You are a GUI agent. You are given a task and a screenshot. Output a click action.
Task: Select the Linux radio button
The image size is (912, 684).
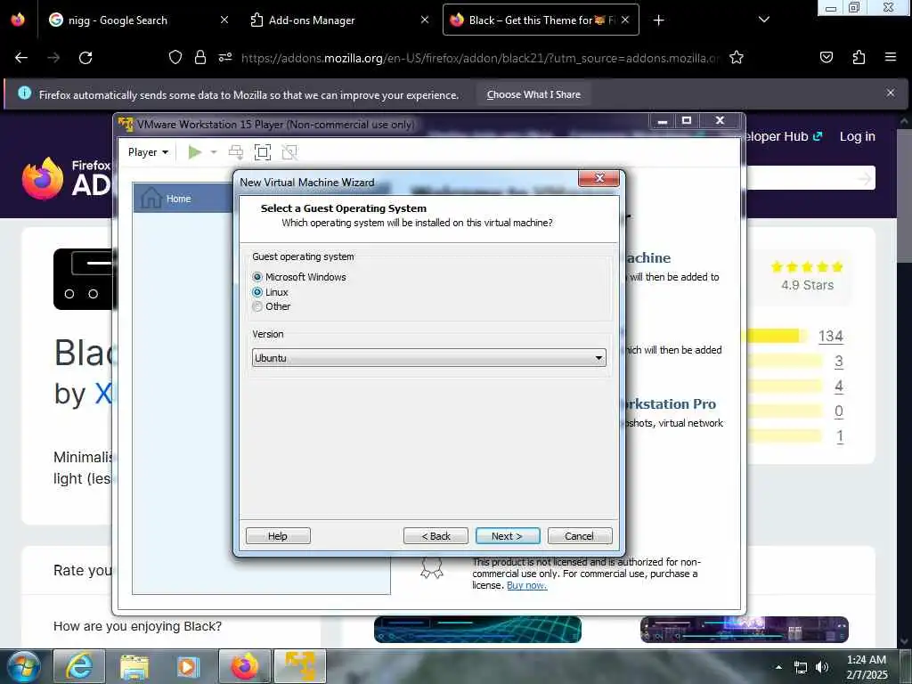[x=257, y=292]
